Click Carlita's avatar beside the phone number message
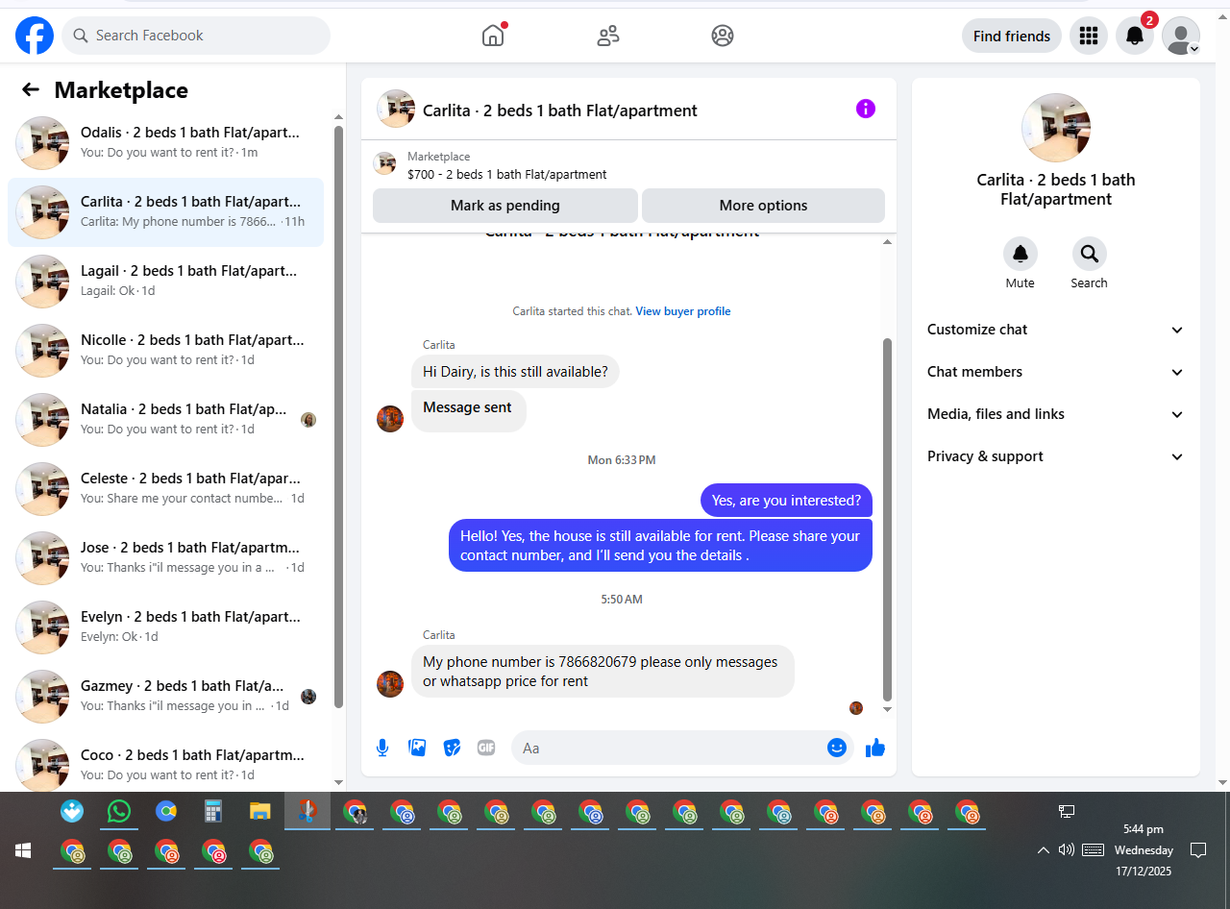Image resolution: width=1230 pixels, height=909 pixels. tap(390, 684)
